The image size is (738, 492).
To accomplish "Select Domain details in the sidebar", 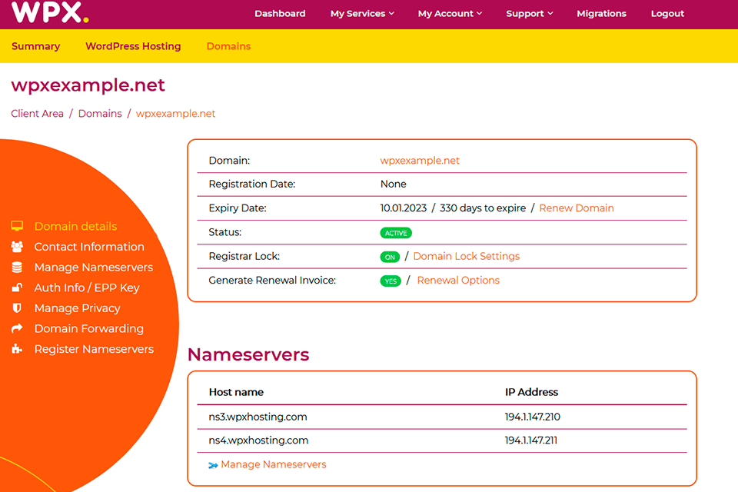I will click(x=76, y=226).
